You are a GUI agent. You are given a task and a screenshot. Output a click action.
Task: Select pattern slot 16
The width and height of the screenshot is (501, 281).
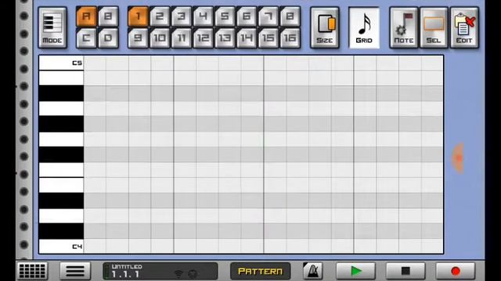point(290,38)
